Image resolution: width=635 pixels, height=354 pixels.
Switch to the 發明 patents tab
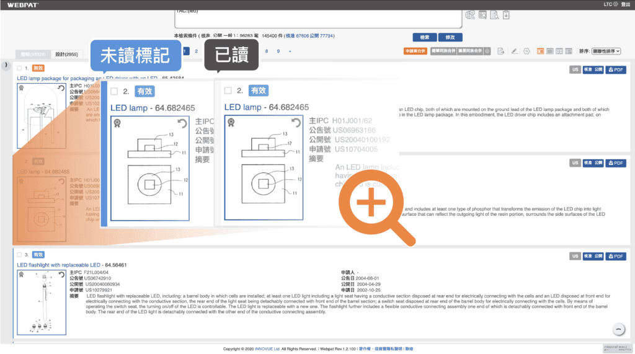point(32,55)
